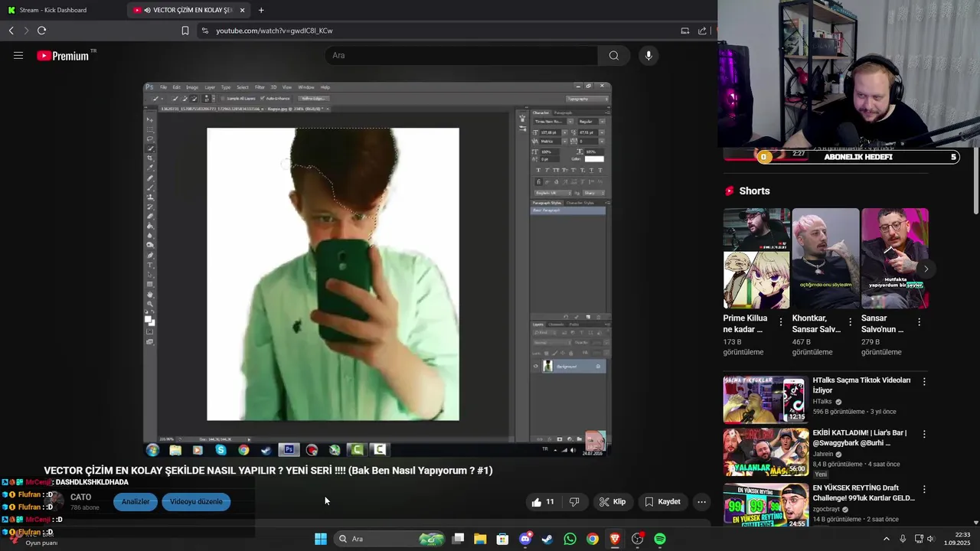Open File Explorer from the taskbar
980x551 pixels.
pos(480,539)
